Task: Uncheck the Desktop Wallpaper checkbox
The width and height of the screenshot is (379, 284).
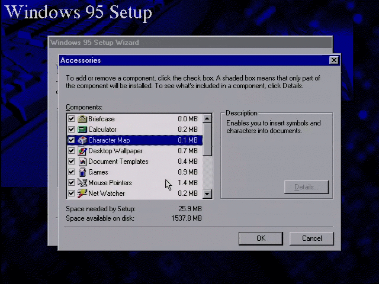Action: [71, 151]
